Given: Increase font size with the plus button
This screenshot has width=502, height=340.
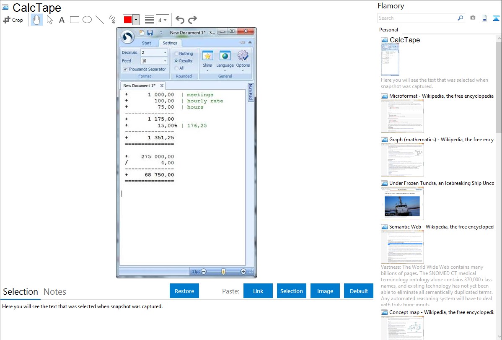Looking at the screenshot, I should click(243, 271).
